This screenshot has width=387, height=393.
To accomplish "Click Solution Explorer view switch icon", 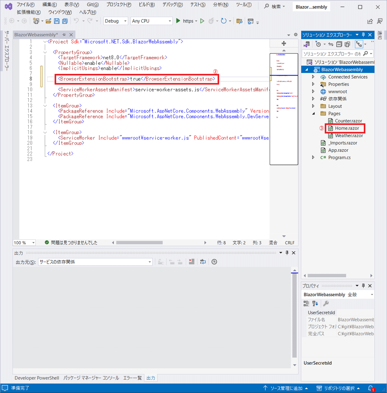I will [307, 44].
